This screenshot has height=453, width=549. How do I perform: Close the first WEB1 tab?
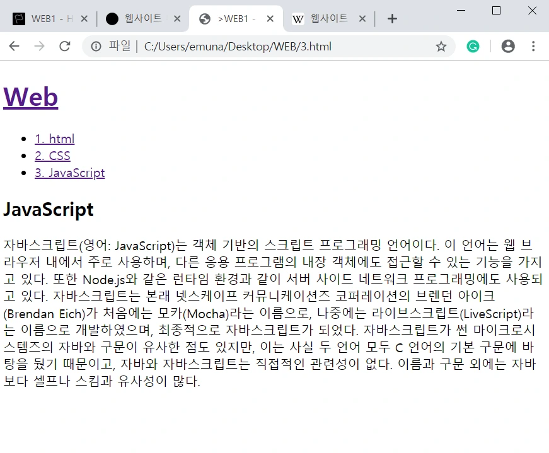coord(84,18)
